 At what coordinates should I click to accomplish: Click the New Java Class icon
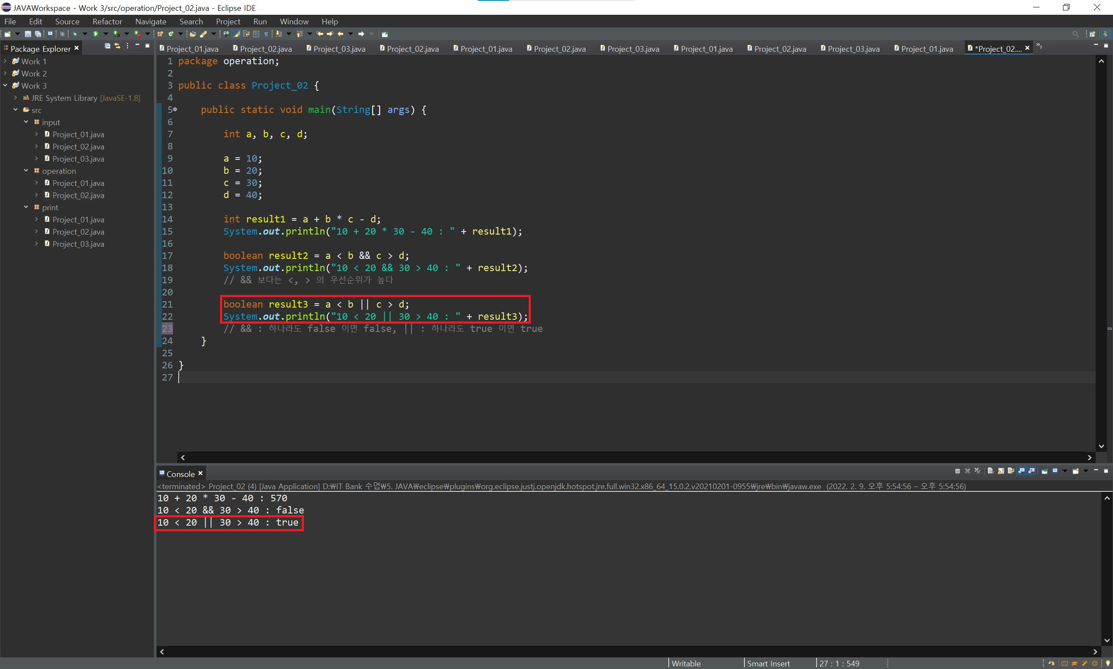(171, 34)
